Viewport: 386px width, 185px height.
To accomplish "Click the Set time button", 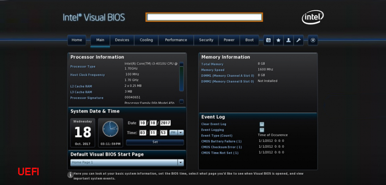I will click(155, 142).
